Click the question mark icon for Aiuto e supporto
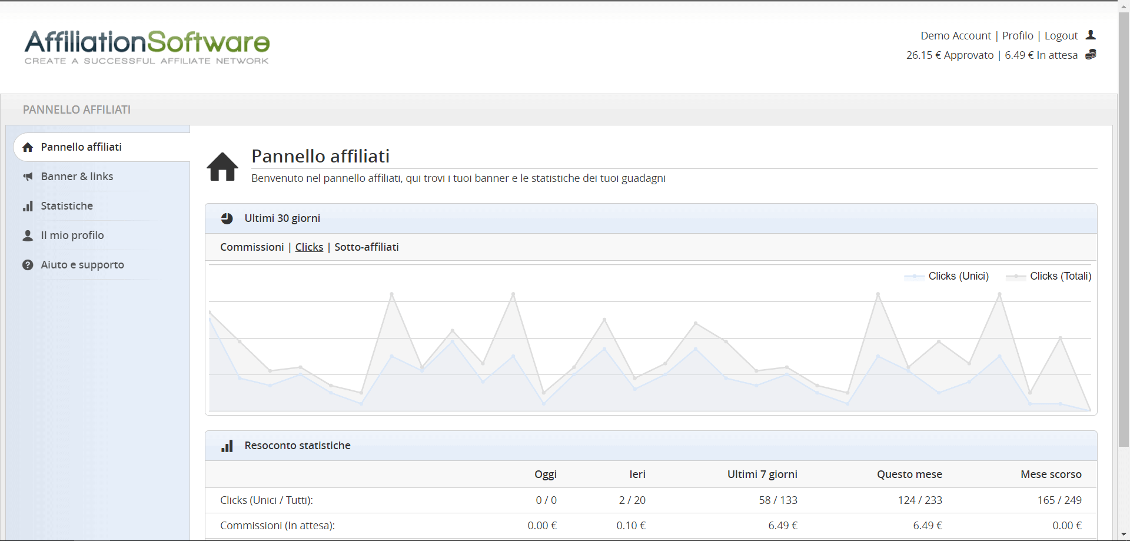 (x=28, y=265)
